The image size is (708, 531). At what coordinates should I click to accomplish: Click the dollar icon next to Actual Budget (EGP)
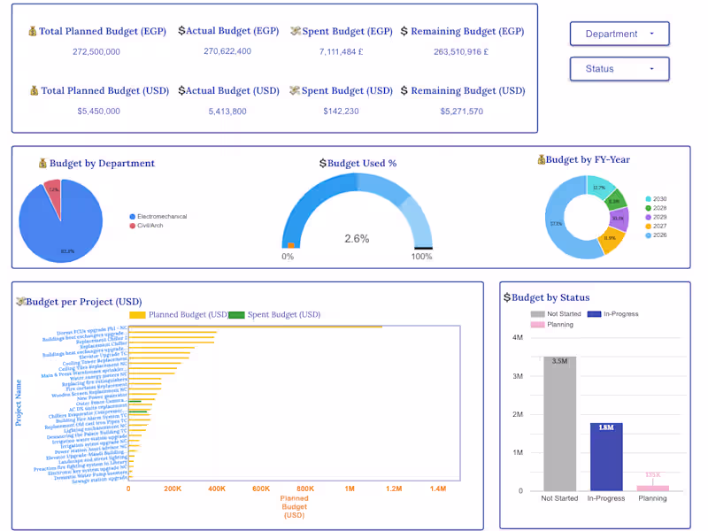pos(180,30)
